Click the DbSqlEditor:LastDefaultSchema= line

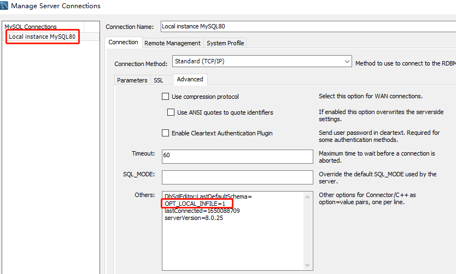point(208,197)
